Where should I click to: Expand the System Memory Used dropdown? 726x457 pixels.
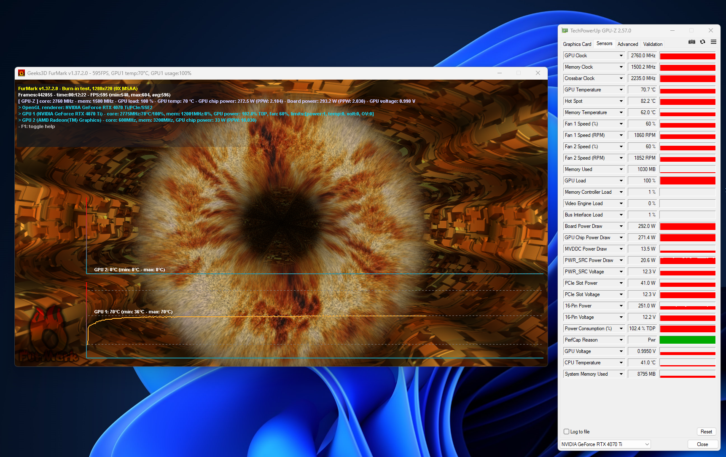pyautogui.click(x=621, y=374)
